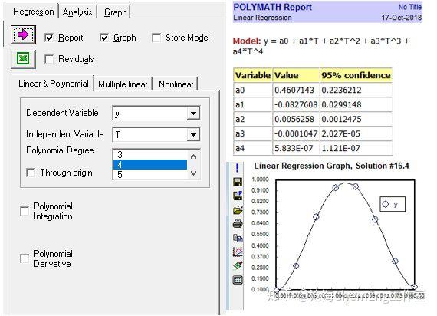Open graph file with the folder icon
Screen dimensions: 437x316
click(x=238, y=210)
